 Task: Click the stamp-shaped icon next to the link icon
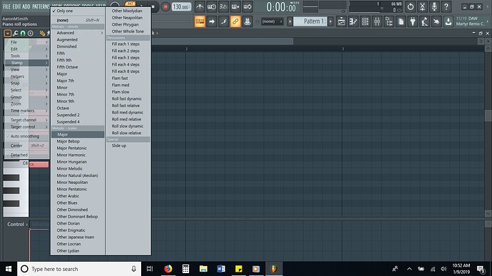(247, 21)
